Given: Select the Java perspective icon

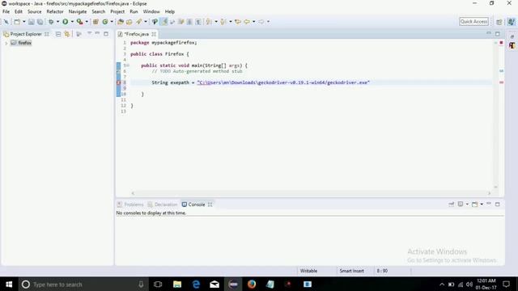Looking at the screenshot, I should [511, 22].
